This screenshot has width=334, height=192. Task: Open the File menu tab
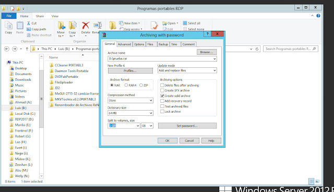click(x=9, y=16)
